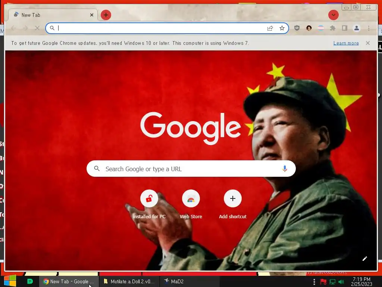
Task: Close the New Tab tab
Action: coord(92,15)
